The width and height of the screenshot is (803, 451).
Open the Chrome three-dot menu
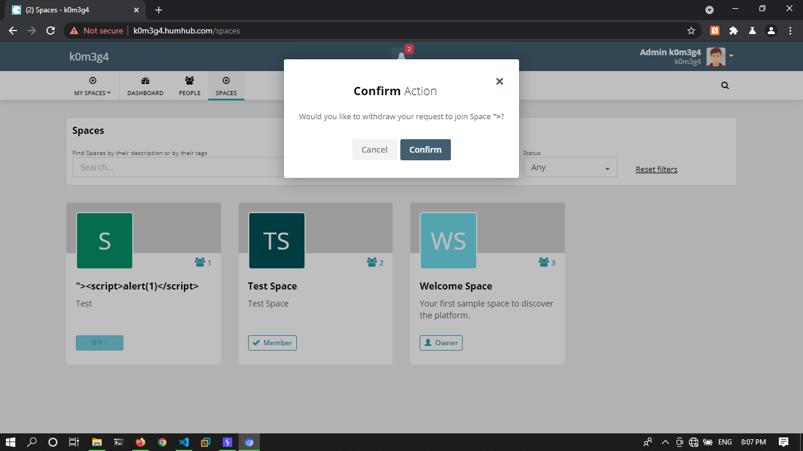[x=789, y=31]
